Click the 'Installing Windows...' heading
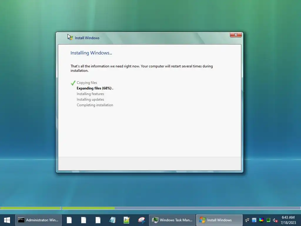 91,53
